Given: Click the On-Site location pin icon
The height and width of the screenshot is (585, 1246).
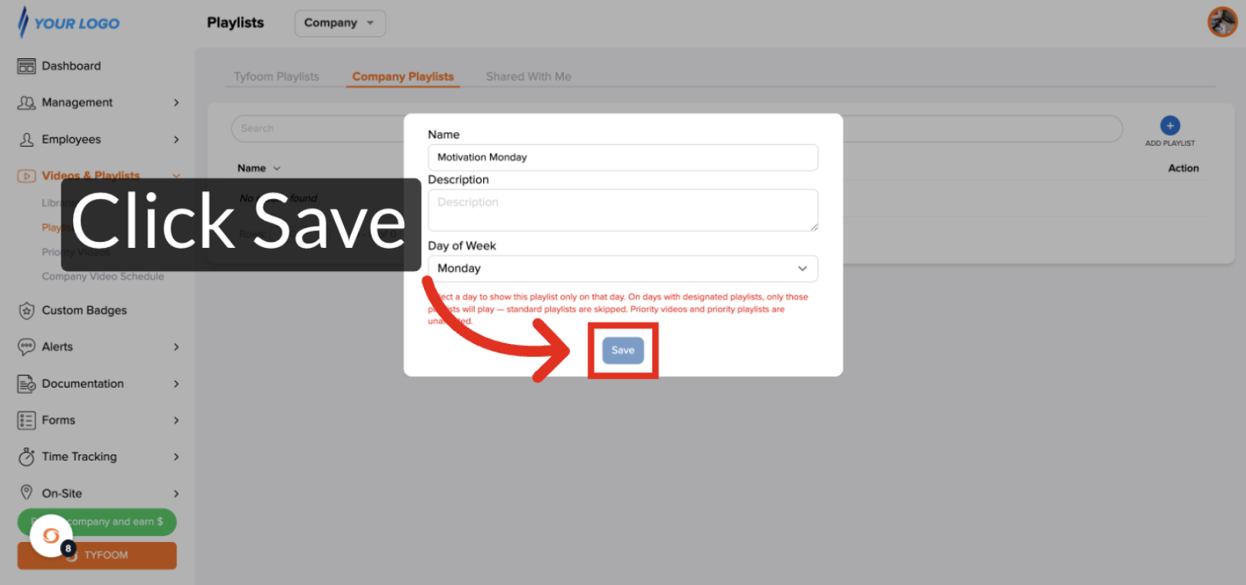Looking at the screenshot, I should coord(26,493).
